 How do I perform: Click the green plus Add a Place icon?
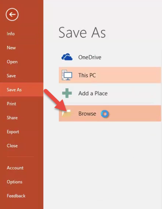coord(67,93)
